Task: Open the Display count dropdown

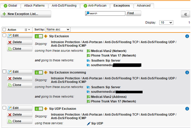Action: (166, 23)
